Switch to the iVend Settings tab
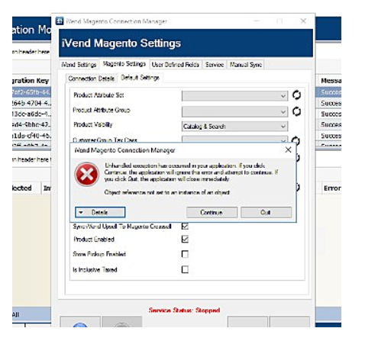Image resolution: width=378 pixels, height=341 pixels. pos(79,65)
